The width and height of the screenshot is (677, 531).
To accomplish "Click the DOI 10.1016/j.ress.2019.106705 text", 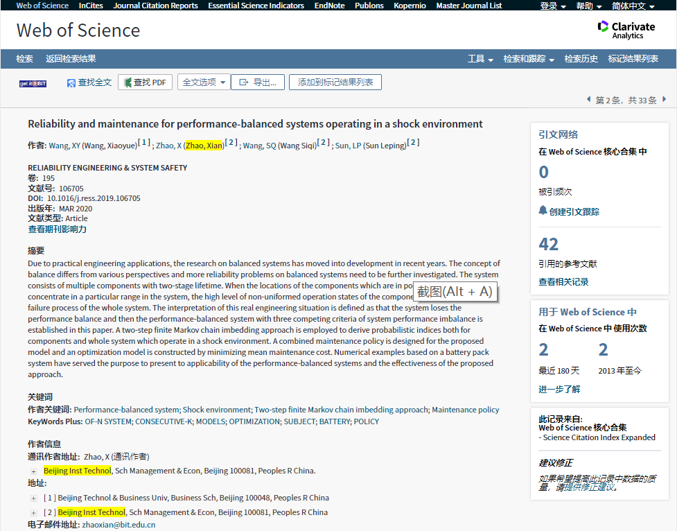I will [94, 198].
